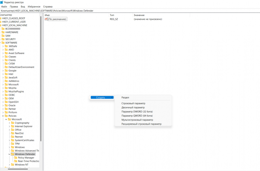Viewport: 260px width, 171px height.
Task: Collapse the Windows Defender node arrow
Action: 9,154
